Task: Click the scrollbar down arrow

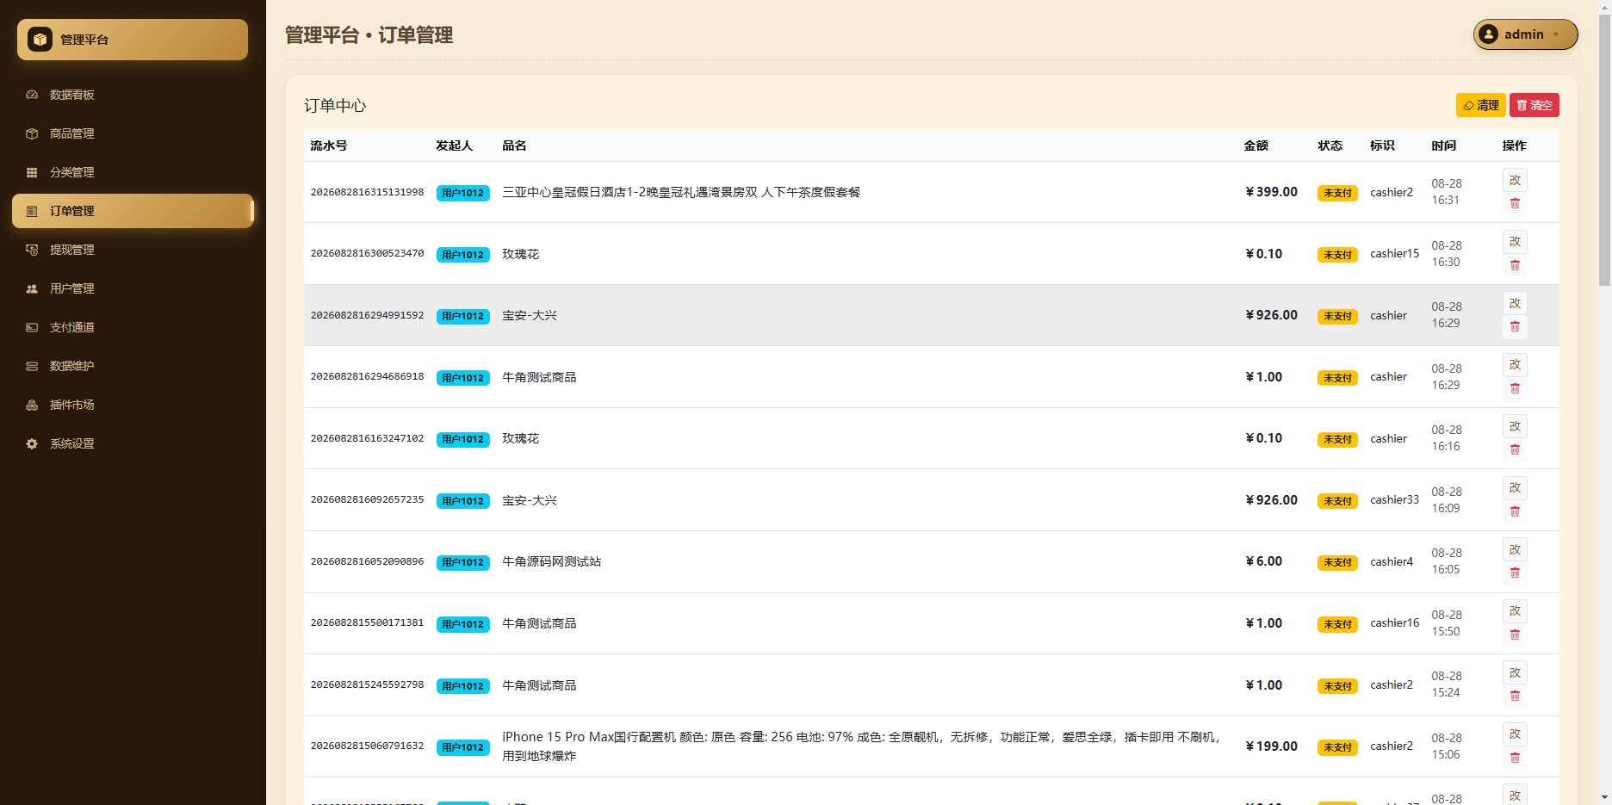Action: click(x=1604, y=797)
